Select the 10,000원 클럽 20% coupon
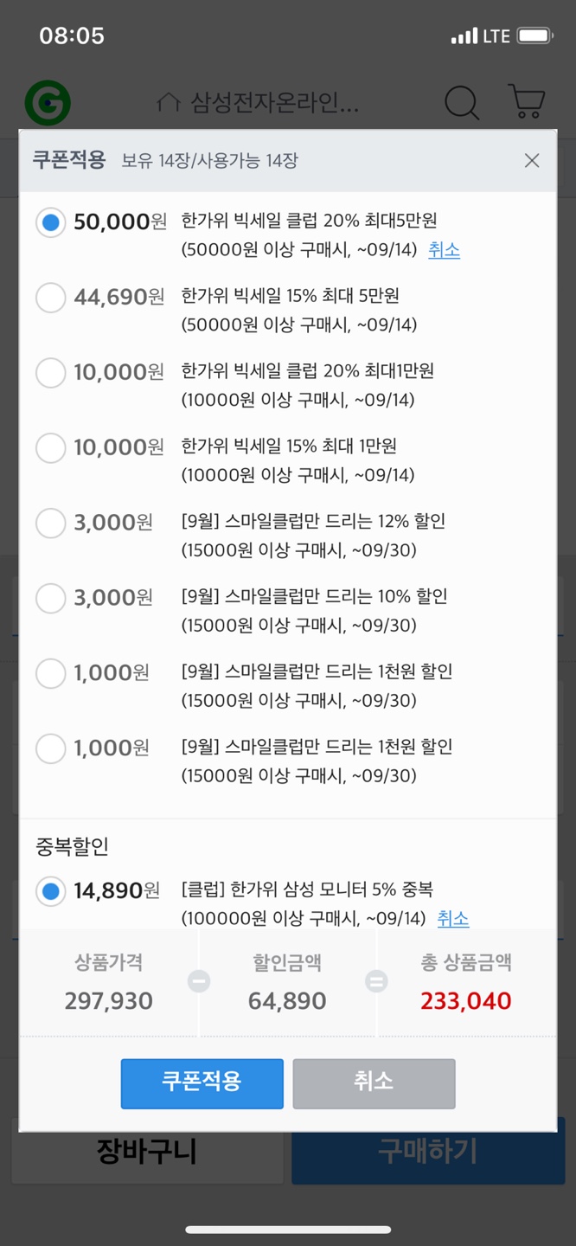 (x=51, y=373)
